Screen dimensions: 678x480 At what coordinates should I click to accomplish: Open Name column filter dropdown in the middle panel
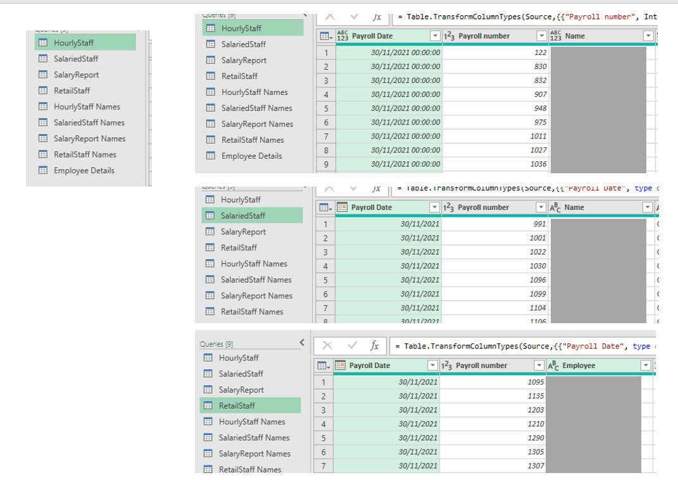(648, 207)
